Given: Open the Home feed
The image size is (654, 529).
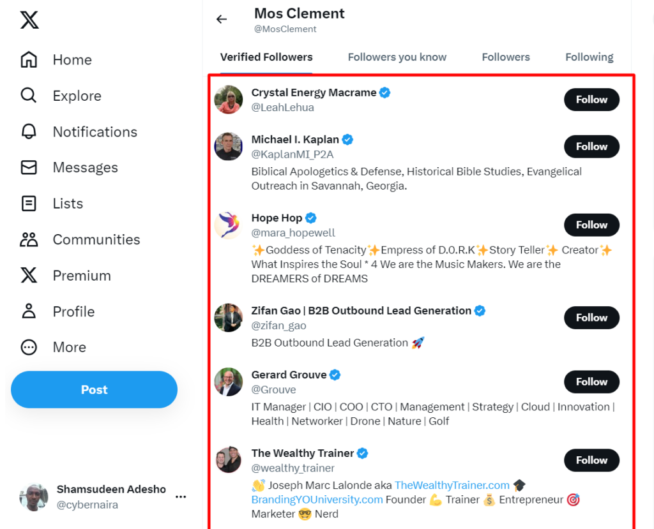Looking at the screenshot, I should (x=29, y=59).
